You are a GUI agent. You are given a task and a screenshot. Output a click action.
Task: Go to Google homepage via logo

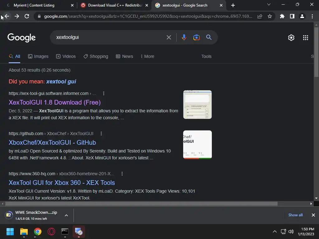(21, 38)
